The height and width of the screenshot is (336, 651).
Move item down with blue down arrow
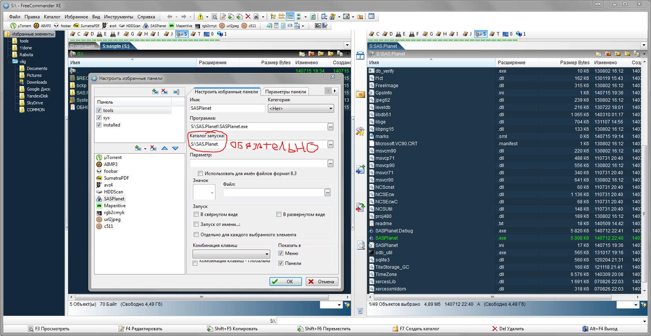point(175,148)
